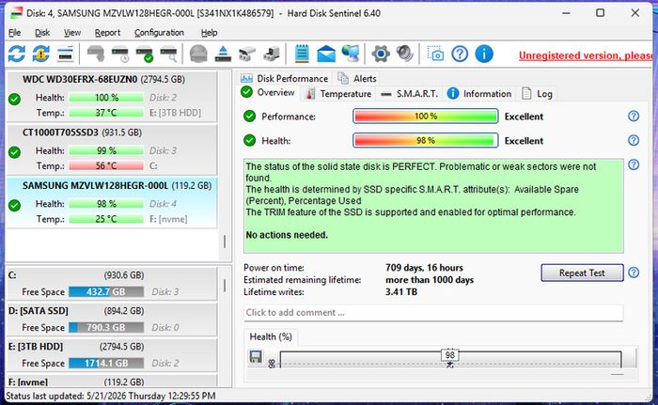Click the 'No actions needed.' text

pos(287,235)
